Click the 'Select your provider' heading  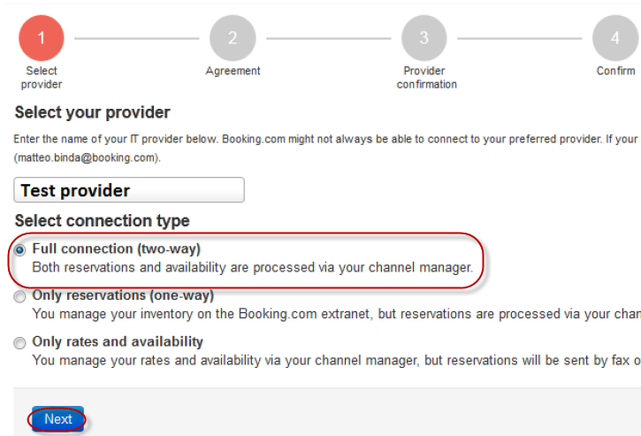[x=93, y=112]
